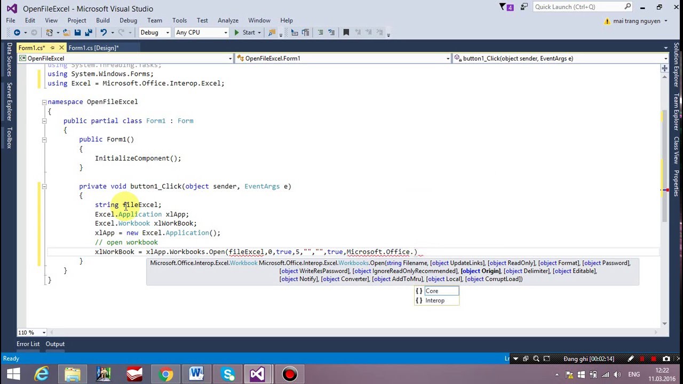
Task: Open Internet Explorer from the taskbar
Action: (42, 374)
